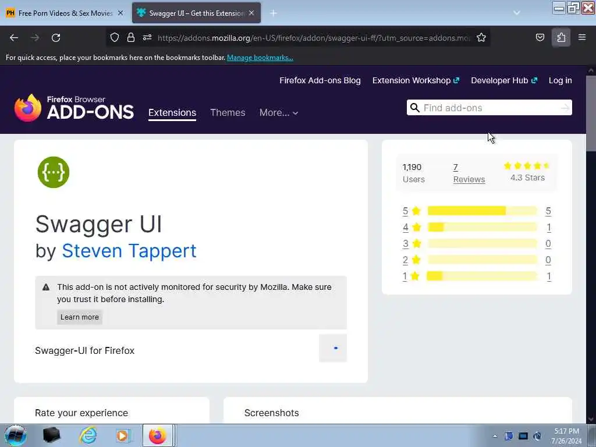The image size is (596, 447).
Task: Click the page vertical scrollbar thumb
Action: tap(591, 113)
